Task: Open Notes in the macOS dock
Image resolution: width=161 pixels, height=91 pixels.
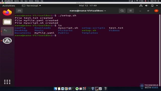Action: click(x=59, y=89)
